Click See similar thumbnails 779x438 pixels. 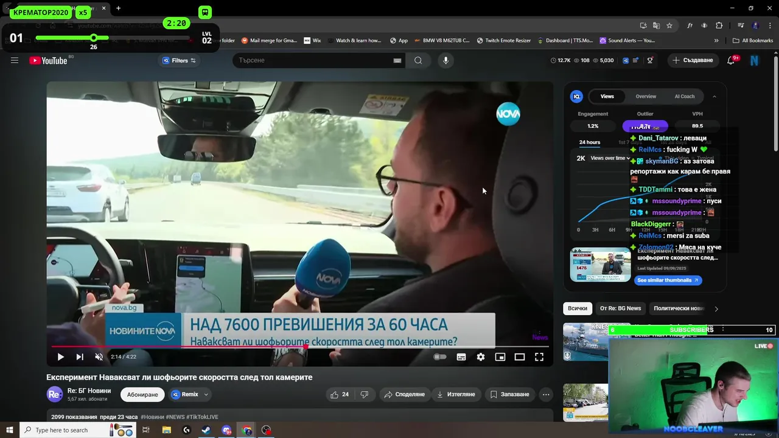tap(668, 280)
